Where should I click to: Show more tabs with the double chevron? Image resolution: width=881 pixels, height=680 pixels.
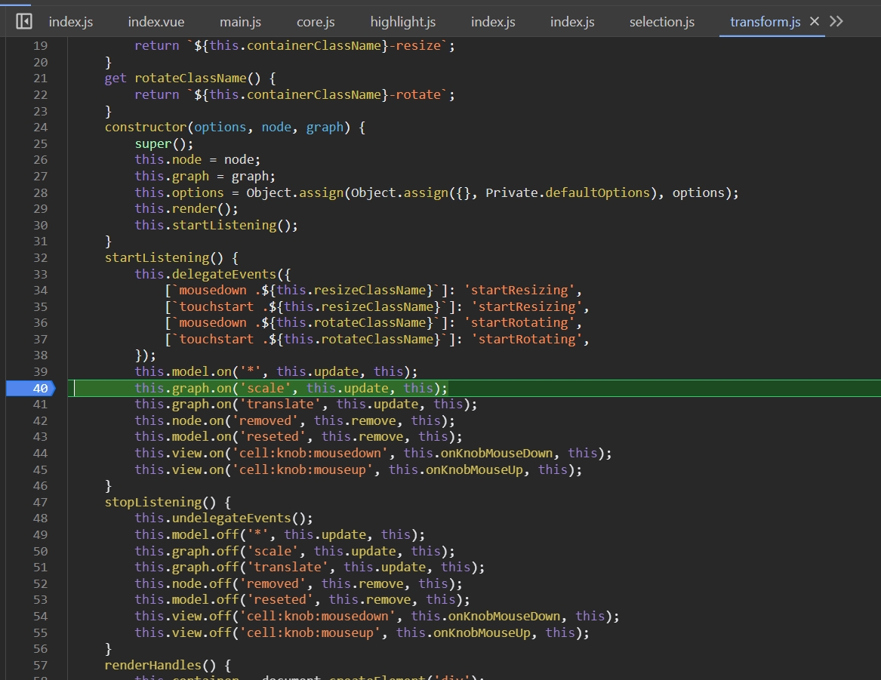(x=836, y=21)
